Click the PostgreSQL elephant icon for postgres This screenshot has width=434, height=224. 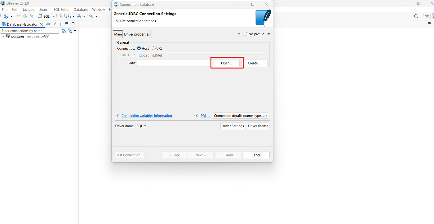coord(8,36)
